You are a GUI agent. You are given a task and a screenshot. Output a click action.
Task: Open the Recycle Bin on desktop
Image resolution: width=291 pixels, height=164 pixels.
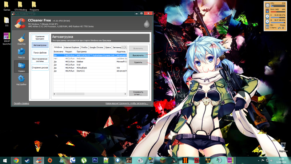pyautogui.click(x=283, y=147)
